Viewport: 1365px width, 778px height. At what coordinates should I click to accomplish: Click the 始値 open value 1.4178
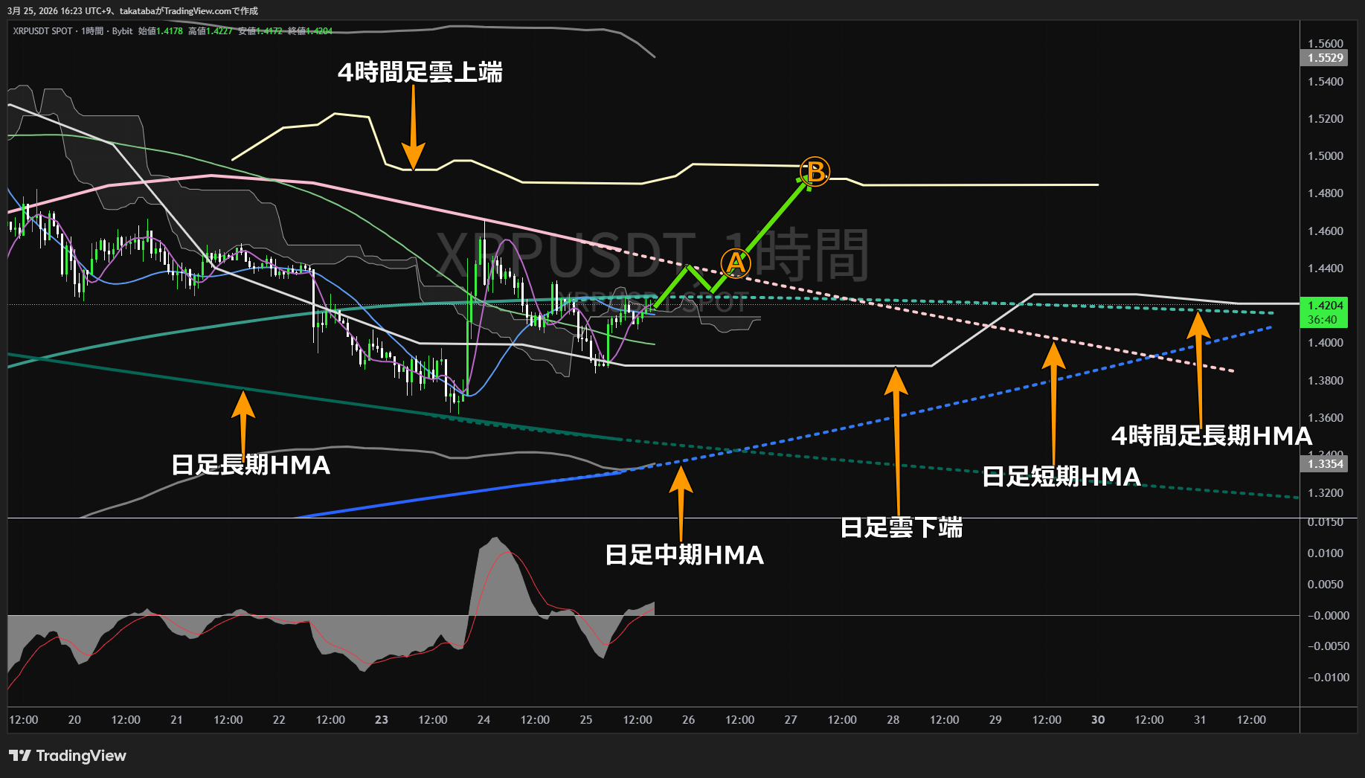161,31
